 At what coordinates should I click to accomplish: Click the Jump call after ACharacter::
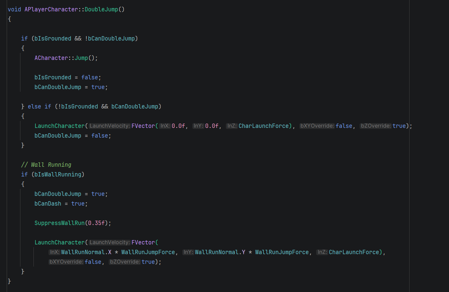point(81,58)
